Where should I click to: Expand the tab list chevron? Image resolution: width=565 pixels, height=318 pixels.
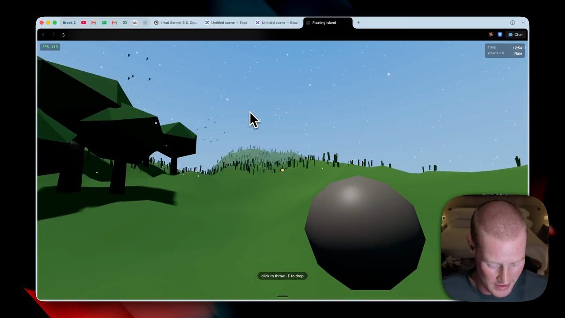point(523,23)
